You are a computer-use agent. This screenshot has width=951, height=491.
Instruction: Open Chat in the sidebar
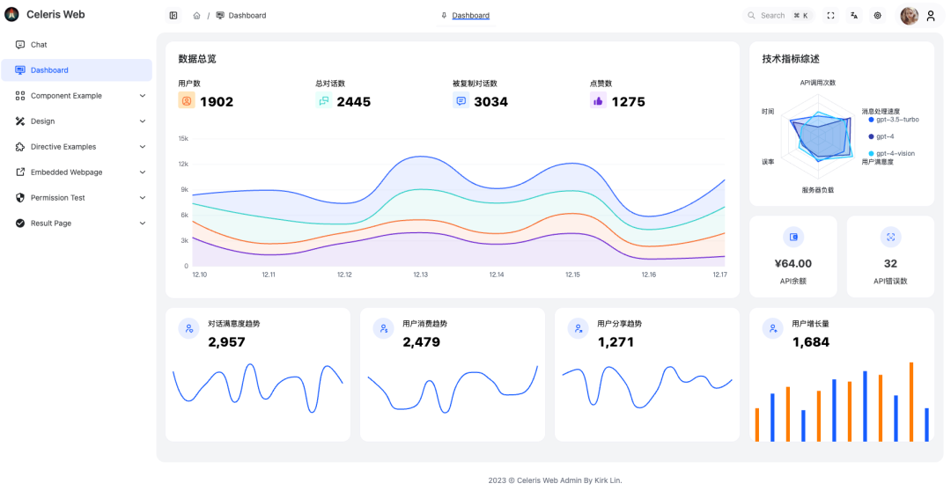coord(77,45)
